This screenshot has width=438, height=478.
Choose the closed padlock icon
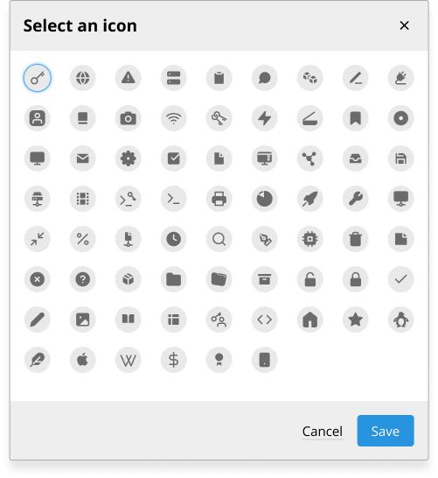click(356, 279)
